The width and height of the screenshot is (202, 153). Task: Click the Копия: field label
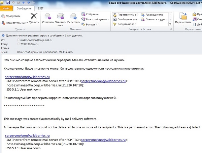pos(5,48)
